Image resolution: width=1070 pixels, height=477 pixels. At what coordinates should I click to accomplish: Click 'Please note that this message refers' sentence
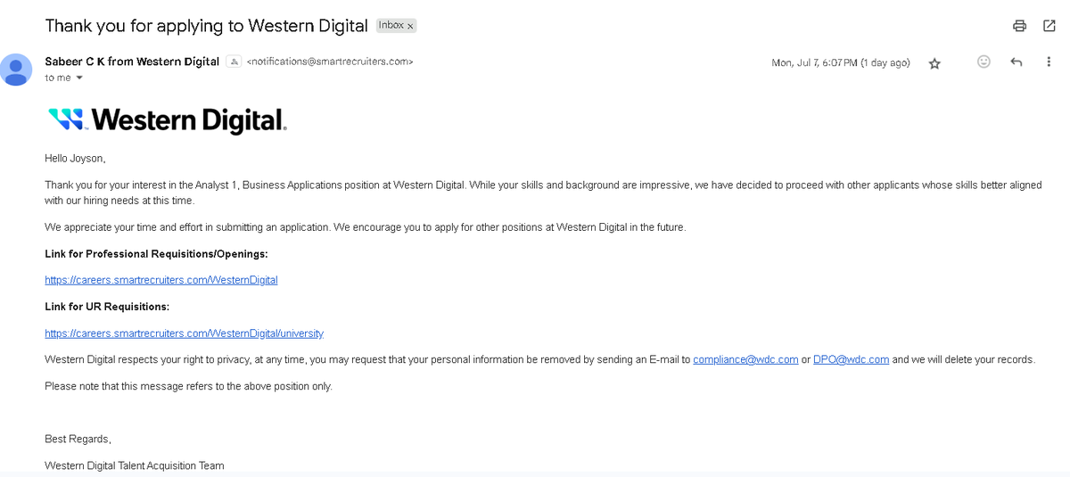[x=188, y=387]
